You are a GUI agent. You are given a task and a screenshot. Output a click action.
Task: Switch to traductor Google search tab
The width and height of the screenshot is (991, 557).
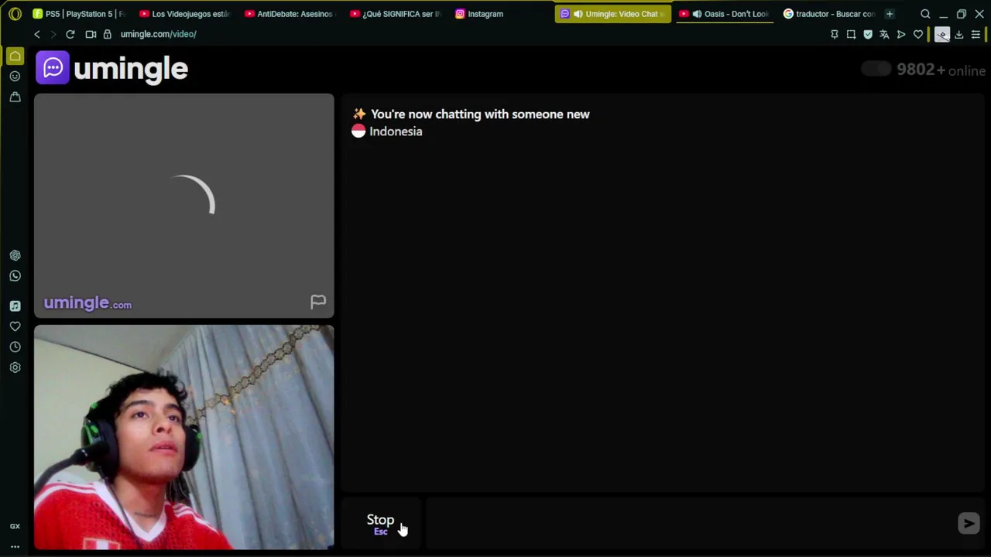pos(829,14)
